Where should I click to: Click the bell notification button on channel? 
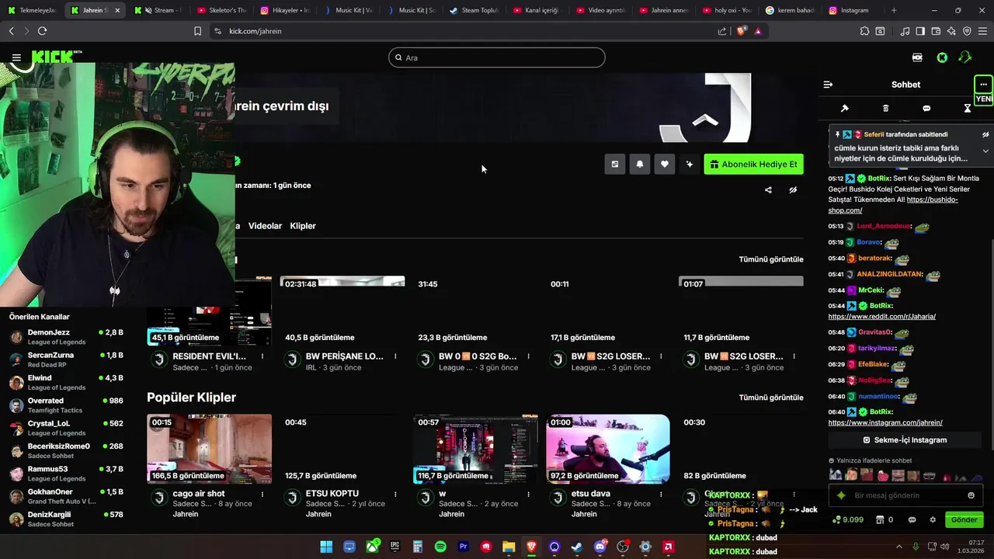pos(640,164)
